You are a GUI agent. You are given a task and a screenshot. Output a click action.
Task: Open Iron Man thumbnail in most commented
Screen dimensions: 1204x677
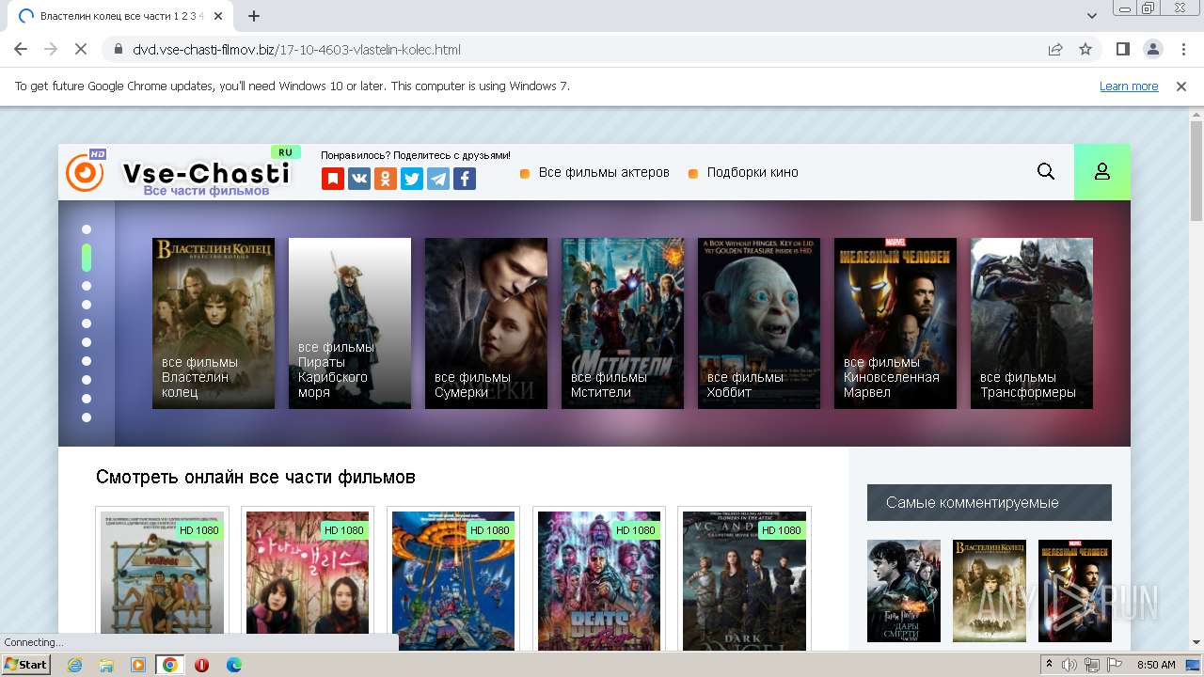[x=1075, y=590]
